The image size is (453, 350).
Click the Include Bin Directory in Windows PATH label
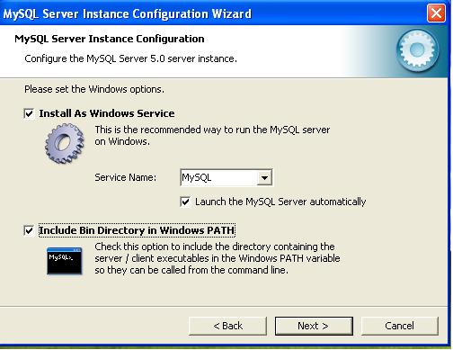pyautogui.click(x=137, y=230)
